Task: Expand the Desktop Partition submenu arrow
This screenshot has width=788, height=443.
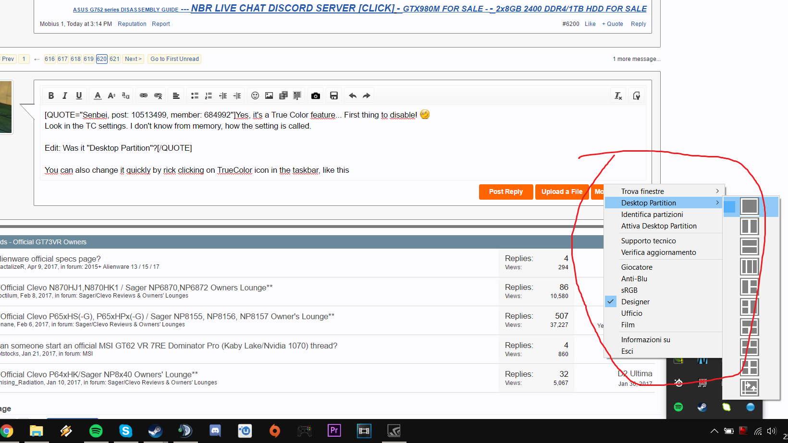Action: (717, 203)
